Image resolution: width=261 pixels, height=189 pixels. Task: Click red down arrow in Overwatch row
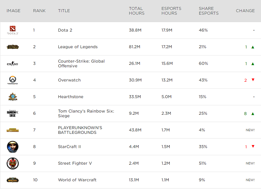click(253, 80)
